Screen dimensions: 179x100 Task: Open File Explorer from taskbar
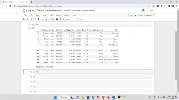(x=83, y=97)
